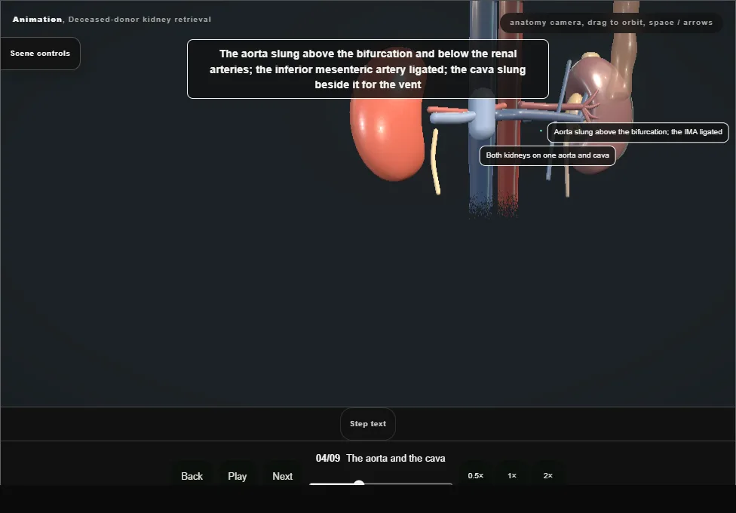Viewport: 736px width, 513px height.
Task: Click the step caption about the aorta slung
Action: tap(367, 69)
